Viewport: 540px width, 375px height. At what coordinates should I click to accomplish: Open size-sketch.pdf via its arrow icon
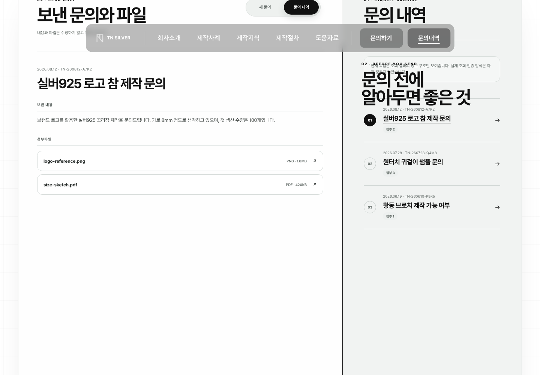point(315,184)
